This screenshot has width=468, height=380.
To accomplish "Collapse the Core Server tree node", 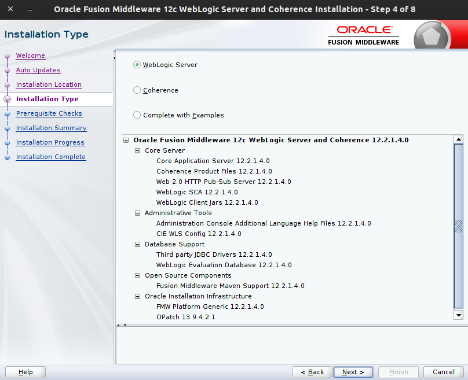I will (138, 150).
